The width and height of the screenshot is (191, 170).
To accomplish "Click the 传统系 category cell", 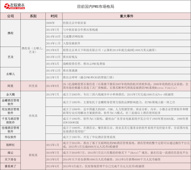I will click(33, 116).
